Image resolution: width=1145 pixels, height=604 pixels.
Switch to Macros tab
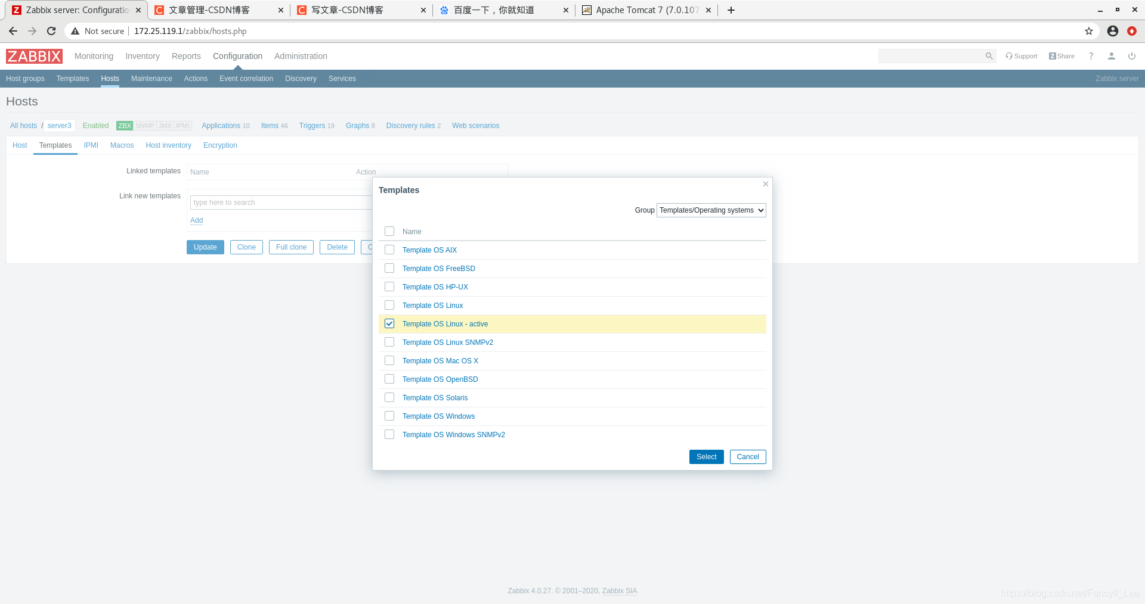(x=122, y=145)
